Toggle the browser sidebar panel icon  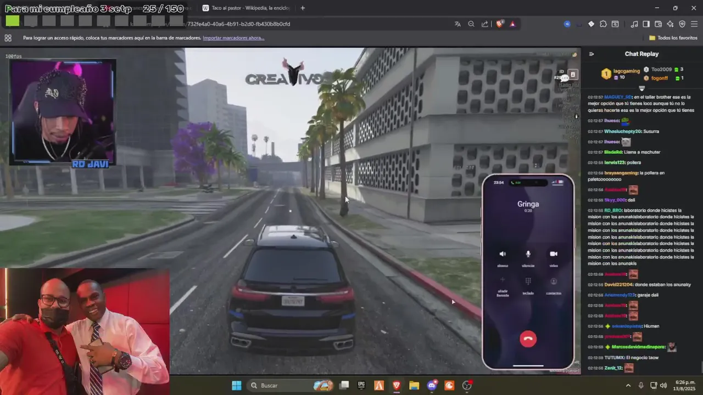[x=646, y=24]
